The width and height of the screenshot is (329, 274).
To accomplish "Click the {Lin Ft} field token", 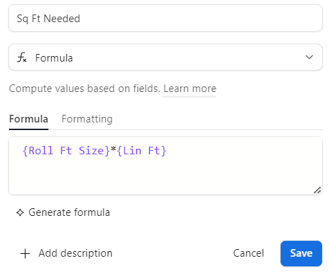I will pos(142,151).
